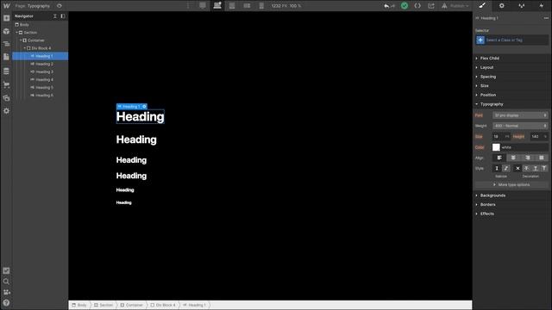Switch to the Style panel brush tab
This screenshot has width=552, height=310.
click(x=482, y=6)
